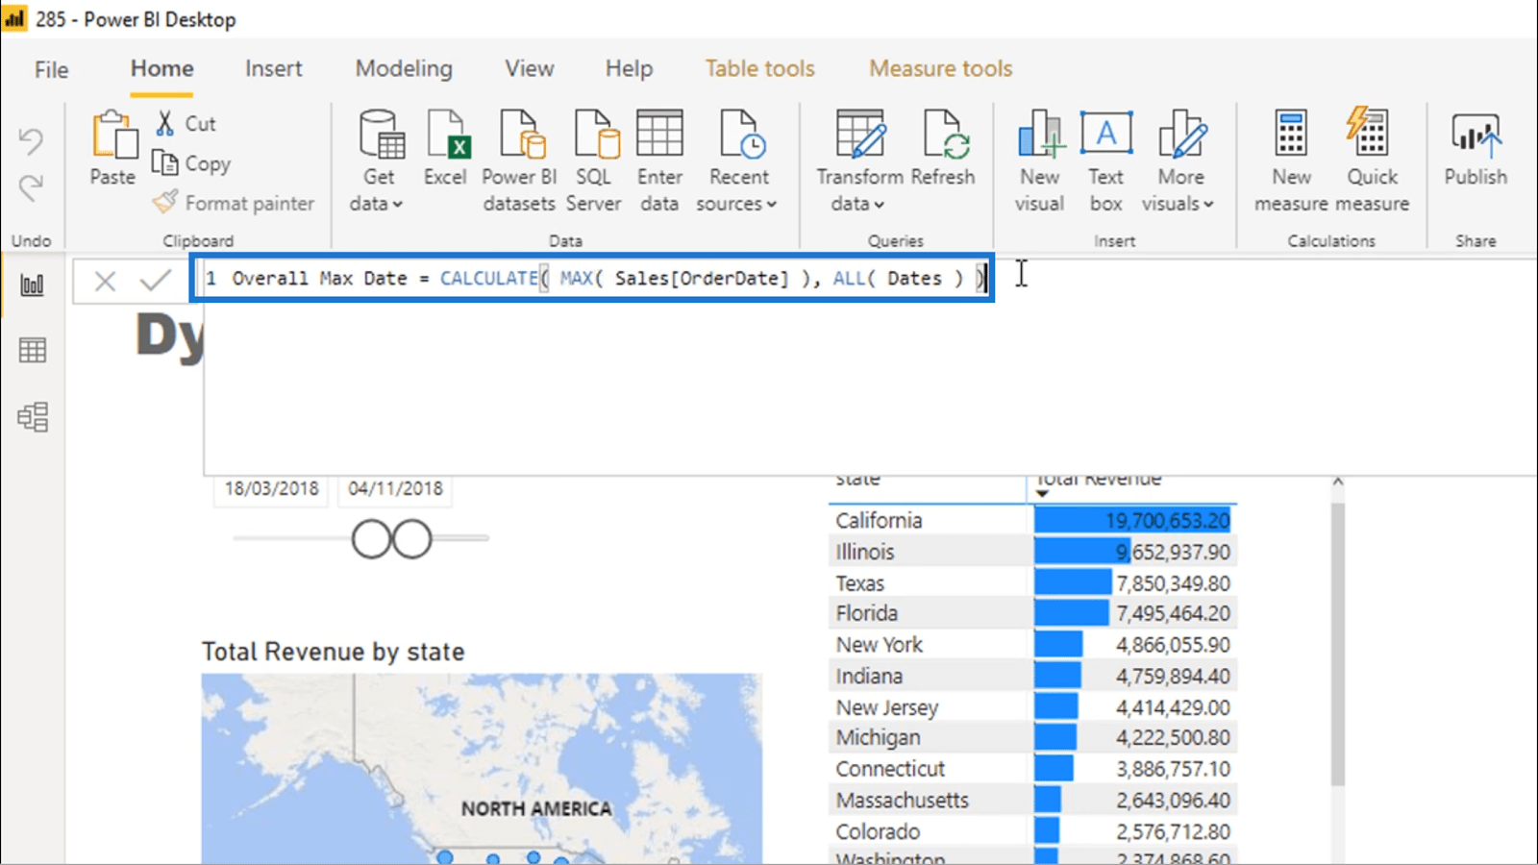Open the Insert ribbon tab
1538x865 pixels.
pyautogui.click(x=273, y=68)
